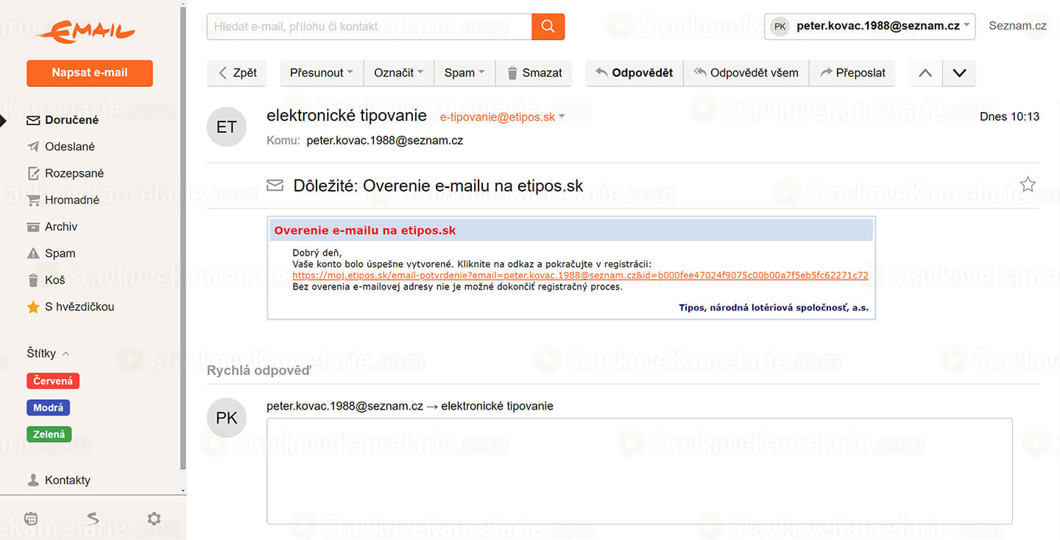The height and width of the screenshot is (540, 1060).
Task: Open calendar icon in sidebar footer
Action: click(31, 519)
